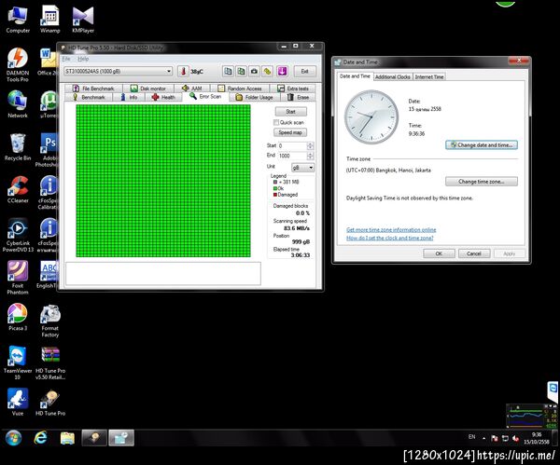Open KMPlayer desktop shortcut
Image resolution: width=560 pixels, height=465 pixels.
83,20
